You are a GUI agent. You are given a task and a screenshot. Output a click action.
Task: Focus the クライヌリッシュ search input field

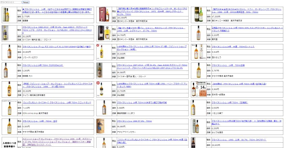pyautogui.click(x=11, y=2)
